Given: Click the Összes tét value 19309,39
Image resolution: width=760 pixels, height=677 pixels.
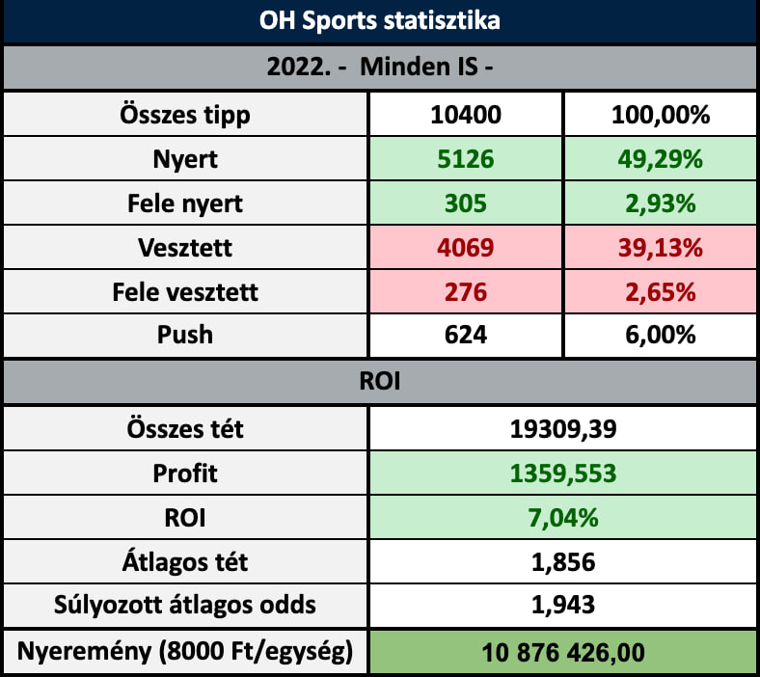Looking at the screenshot, I should 563,429.
